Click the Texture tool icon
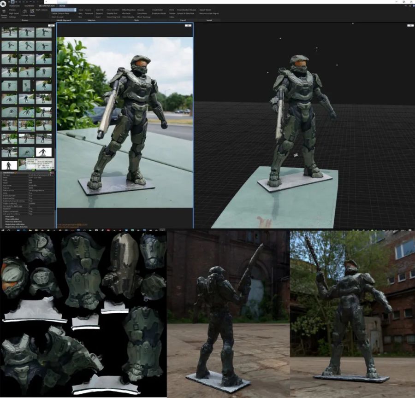415x398 pixels. pyautogui.click(x=32, y=13)
